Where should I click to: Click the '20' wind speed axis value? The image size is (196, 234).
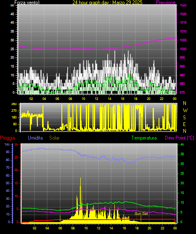coord(12,57)
